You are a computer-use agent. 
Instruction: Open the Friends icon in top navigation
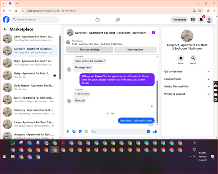[x=118, y=20]
